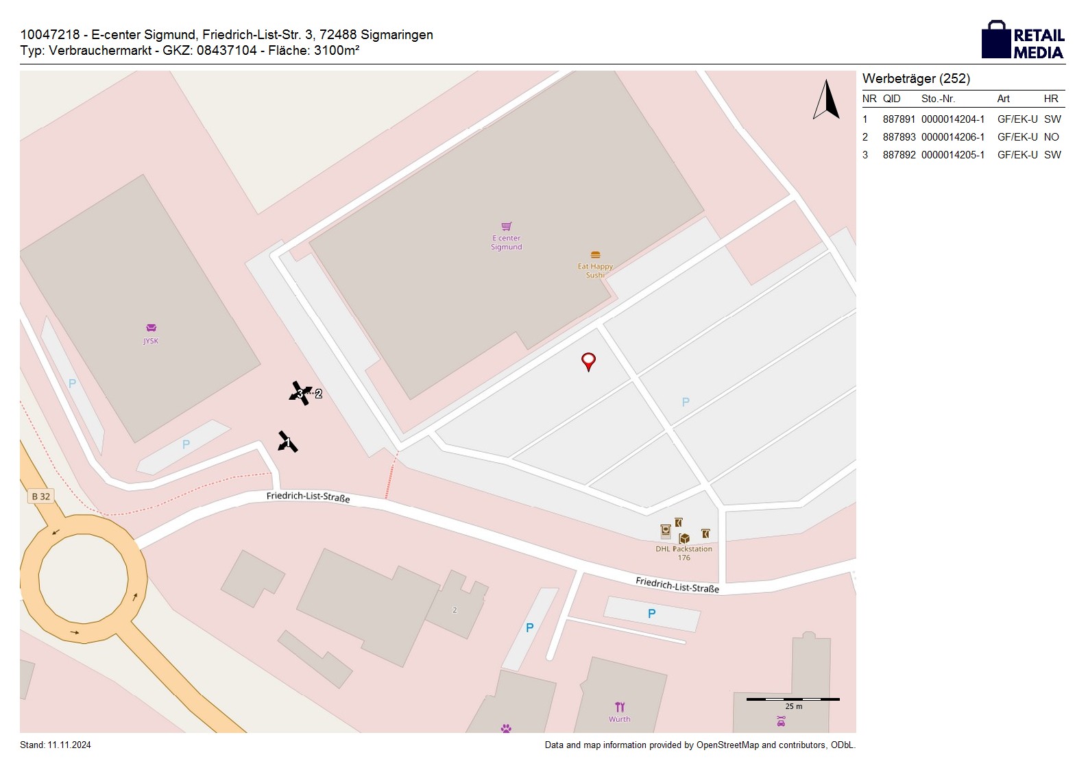Click the Werbeträger (252) table heading
1088x770 pixels.
[x=916, y=79]
